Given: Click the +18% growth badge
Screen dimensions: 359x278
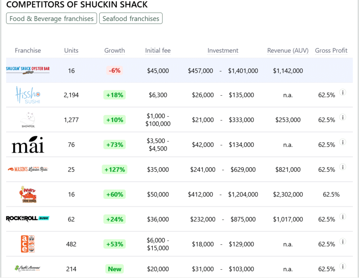Looking at the screenshot, I should (115, 95).
